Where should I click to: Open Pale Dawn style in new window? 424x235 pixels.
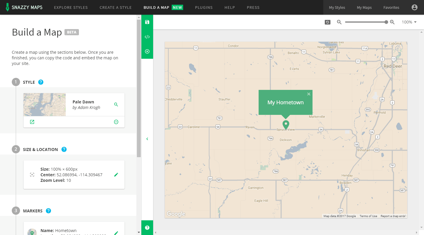(32, 122)
